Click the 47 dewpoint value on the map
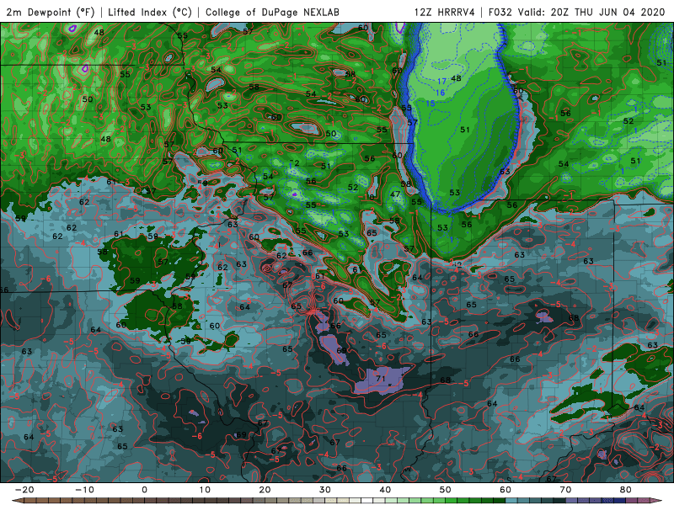 (395, 194)
